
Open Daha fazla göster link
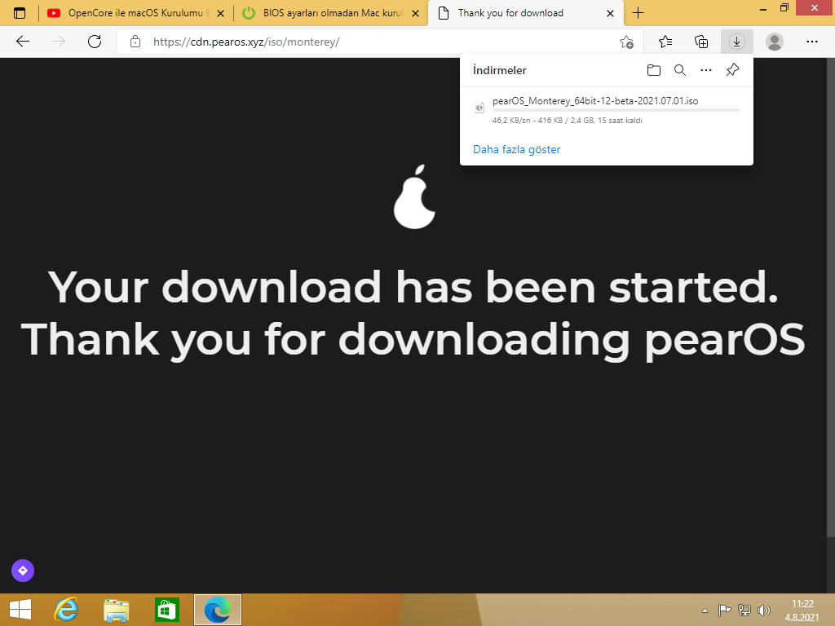tap(516, 150)
